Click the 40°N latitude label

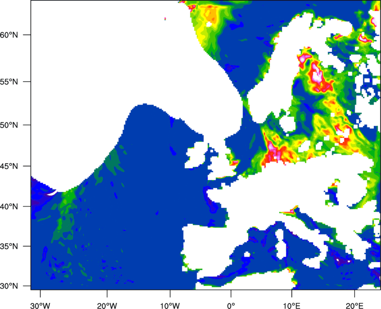coord(9,207)
